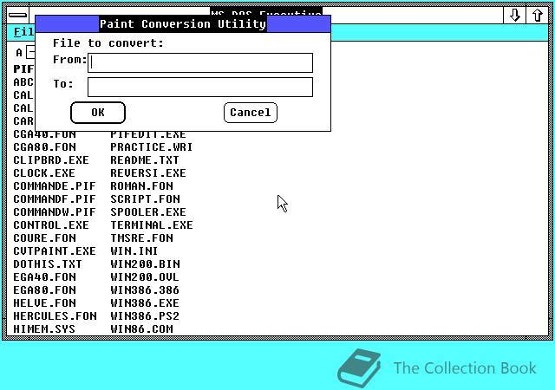Image resolution: width=555 pixels, height=390 pixels.
Task: Select WIN386.386 in file list
Action: tap(145, 290)
